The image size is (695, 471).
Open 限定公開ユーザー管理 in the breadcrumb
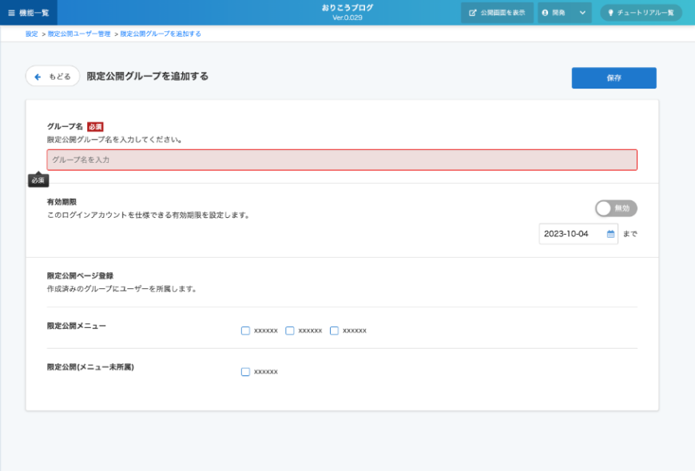[x=79, y=34]
